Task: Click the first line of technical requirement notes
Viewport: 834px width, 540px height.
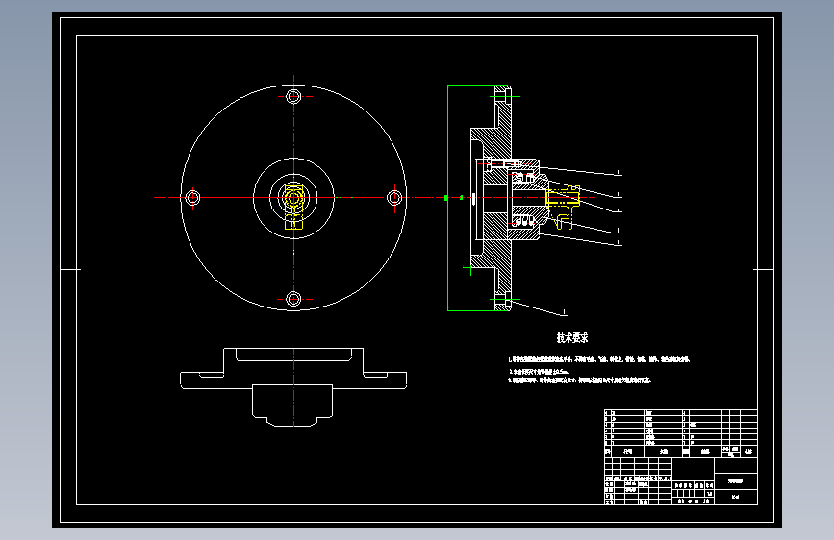Action: (x=599, y=359)
